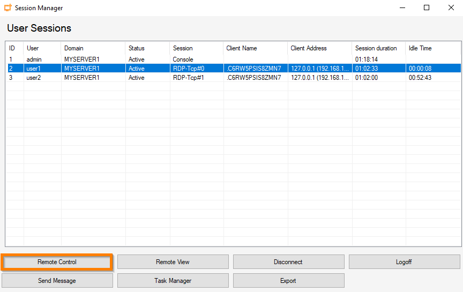Sort by the Client Name column

point(255,48)
